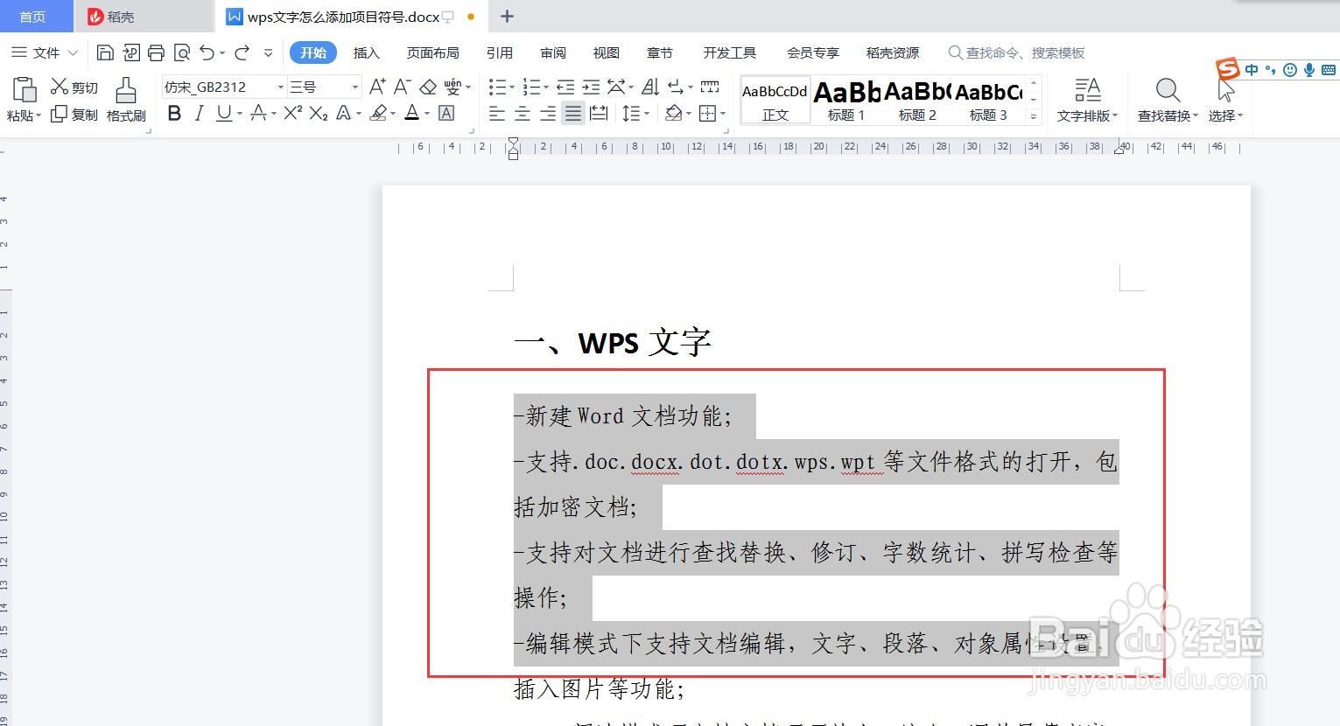Screen dimensions: 1340x726
Task: Click the 剪切 cut button
Action: click(x=74, y=86)
